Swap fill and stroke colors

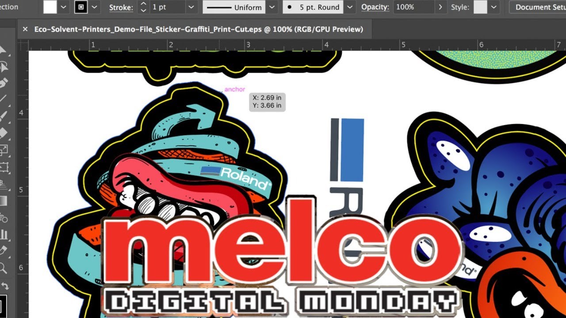coord(4,286)
